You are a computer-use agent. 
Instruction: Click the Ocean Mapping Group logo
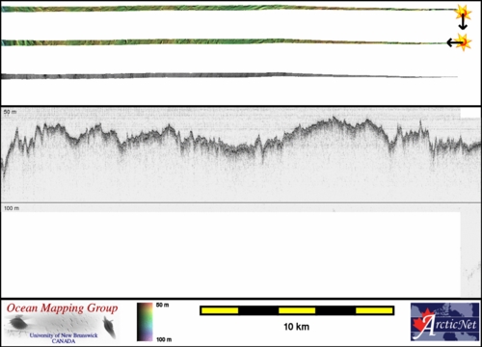pyautogui.click(x=63, y=323)
